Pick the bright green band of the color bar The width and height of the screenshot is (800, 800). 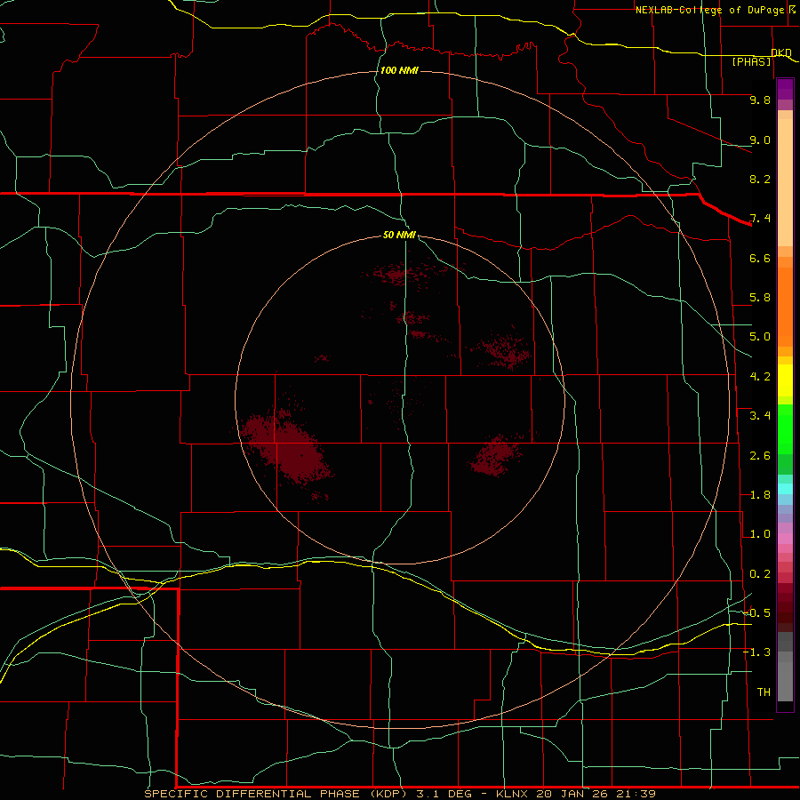785,434
